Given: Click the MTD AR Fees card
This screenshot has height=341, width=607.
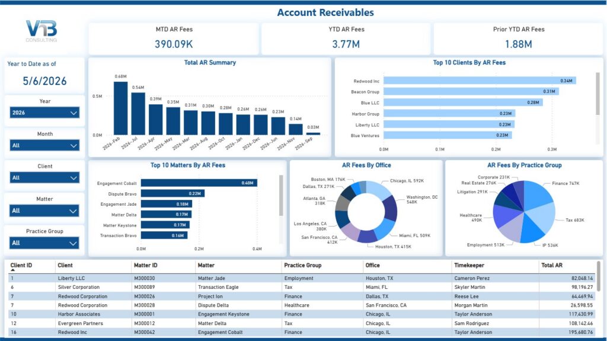Looking at the screenshot, I should 174,39.
